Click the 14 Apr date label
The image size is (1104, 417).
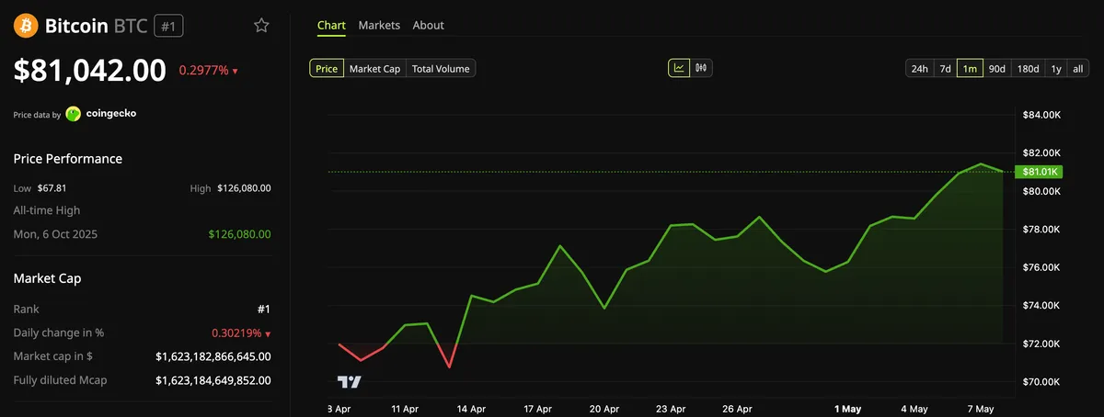tap(471, 408)
